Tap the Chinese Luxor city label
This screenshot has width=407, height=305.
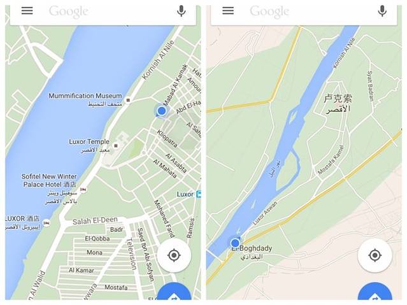[x=338, y=99]
